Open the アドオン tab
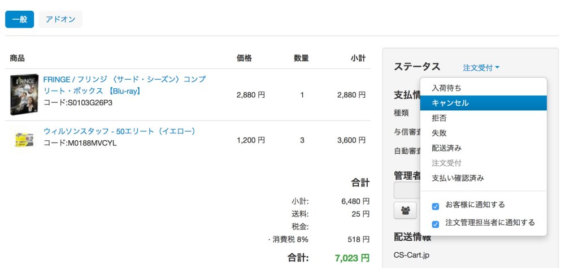The width and height of the screenshot is (565, 268). click(x=60, y=19)
